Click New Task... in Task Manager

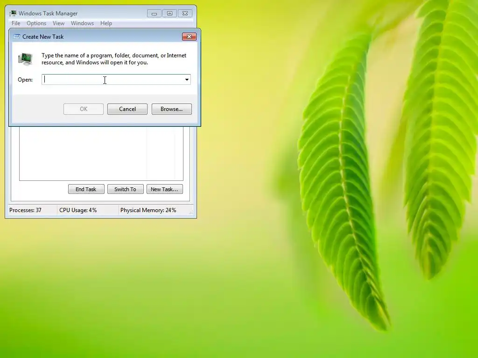click(x=165, y=189)
